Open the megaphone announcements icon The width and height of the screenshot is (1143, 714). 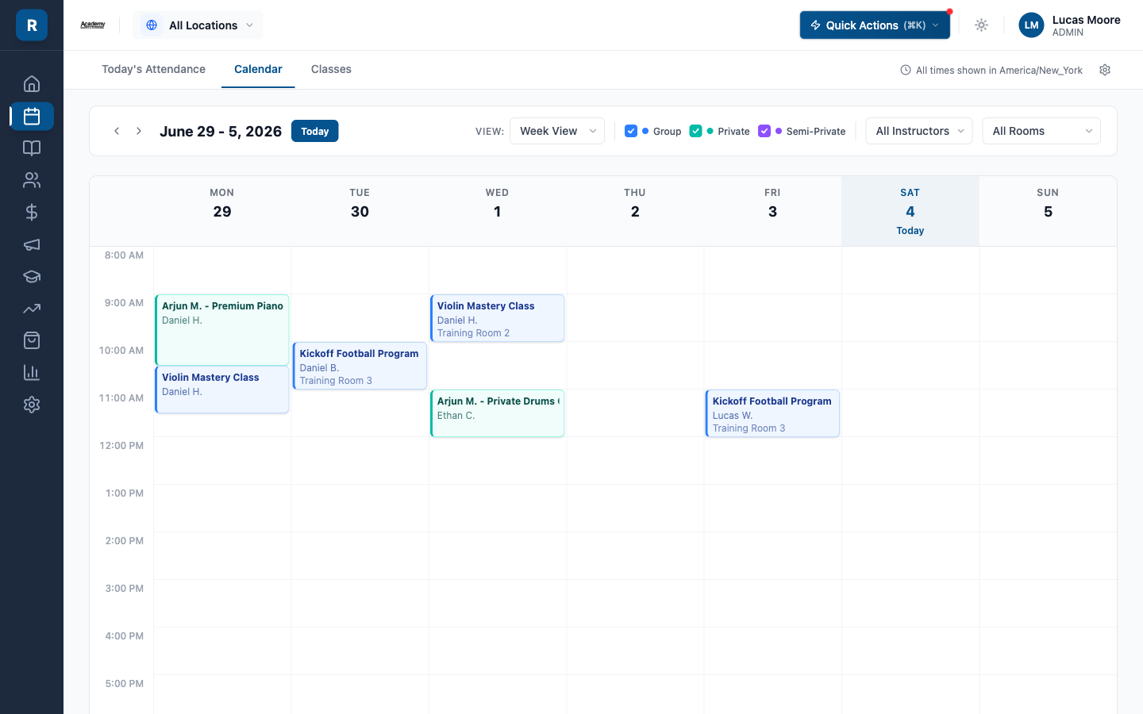click(x=32, y=244)
